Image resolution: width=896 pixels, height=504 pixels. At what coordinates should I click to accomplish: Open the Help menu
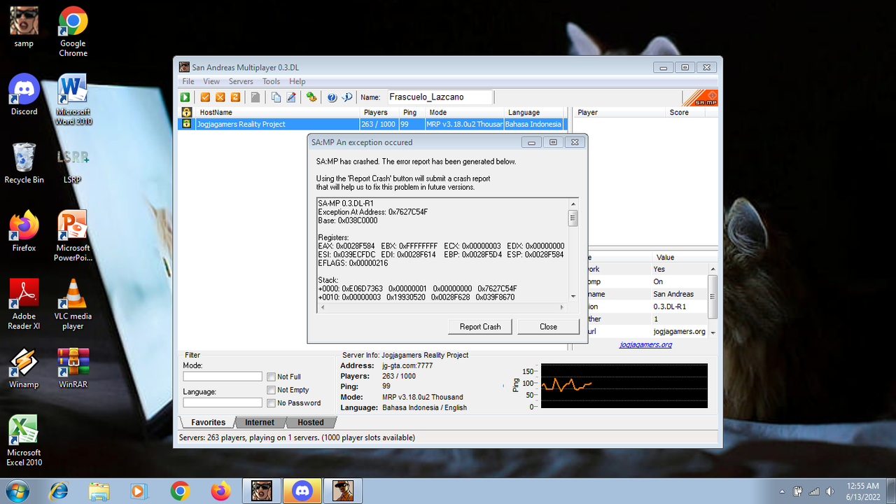297,82
